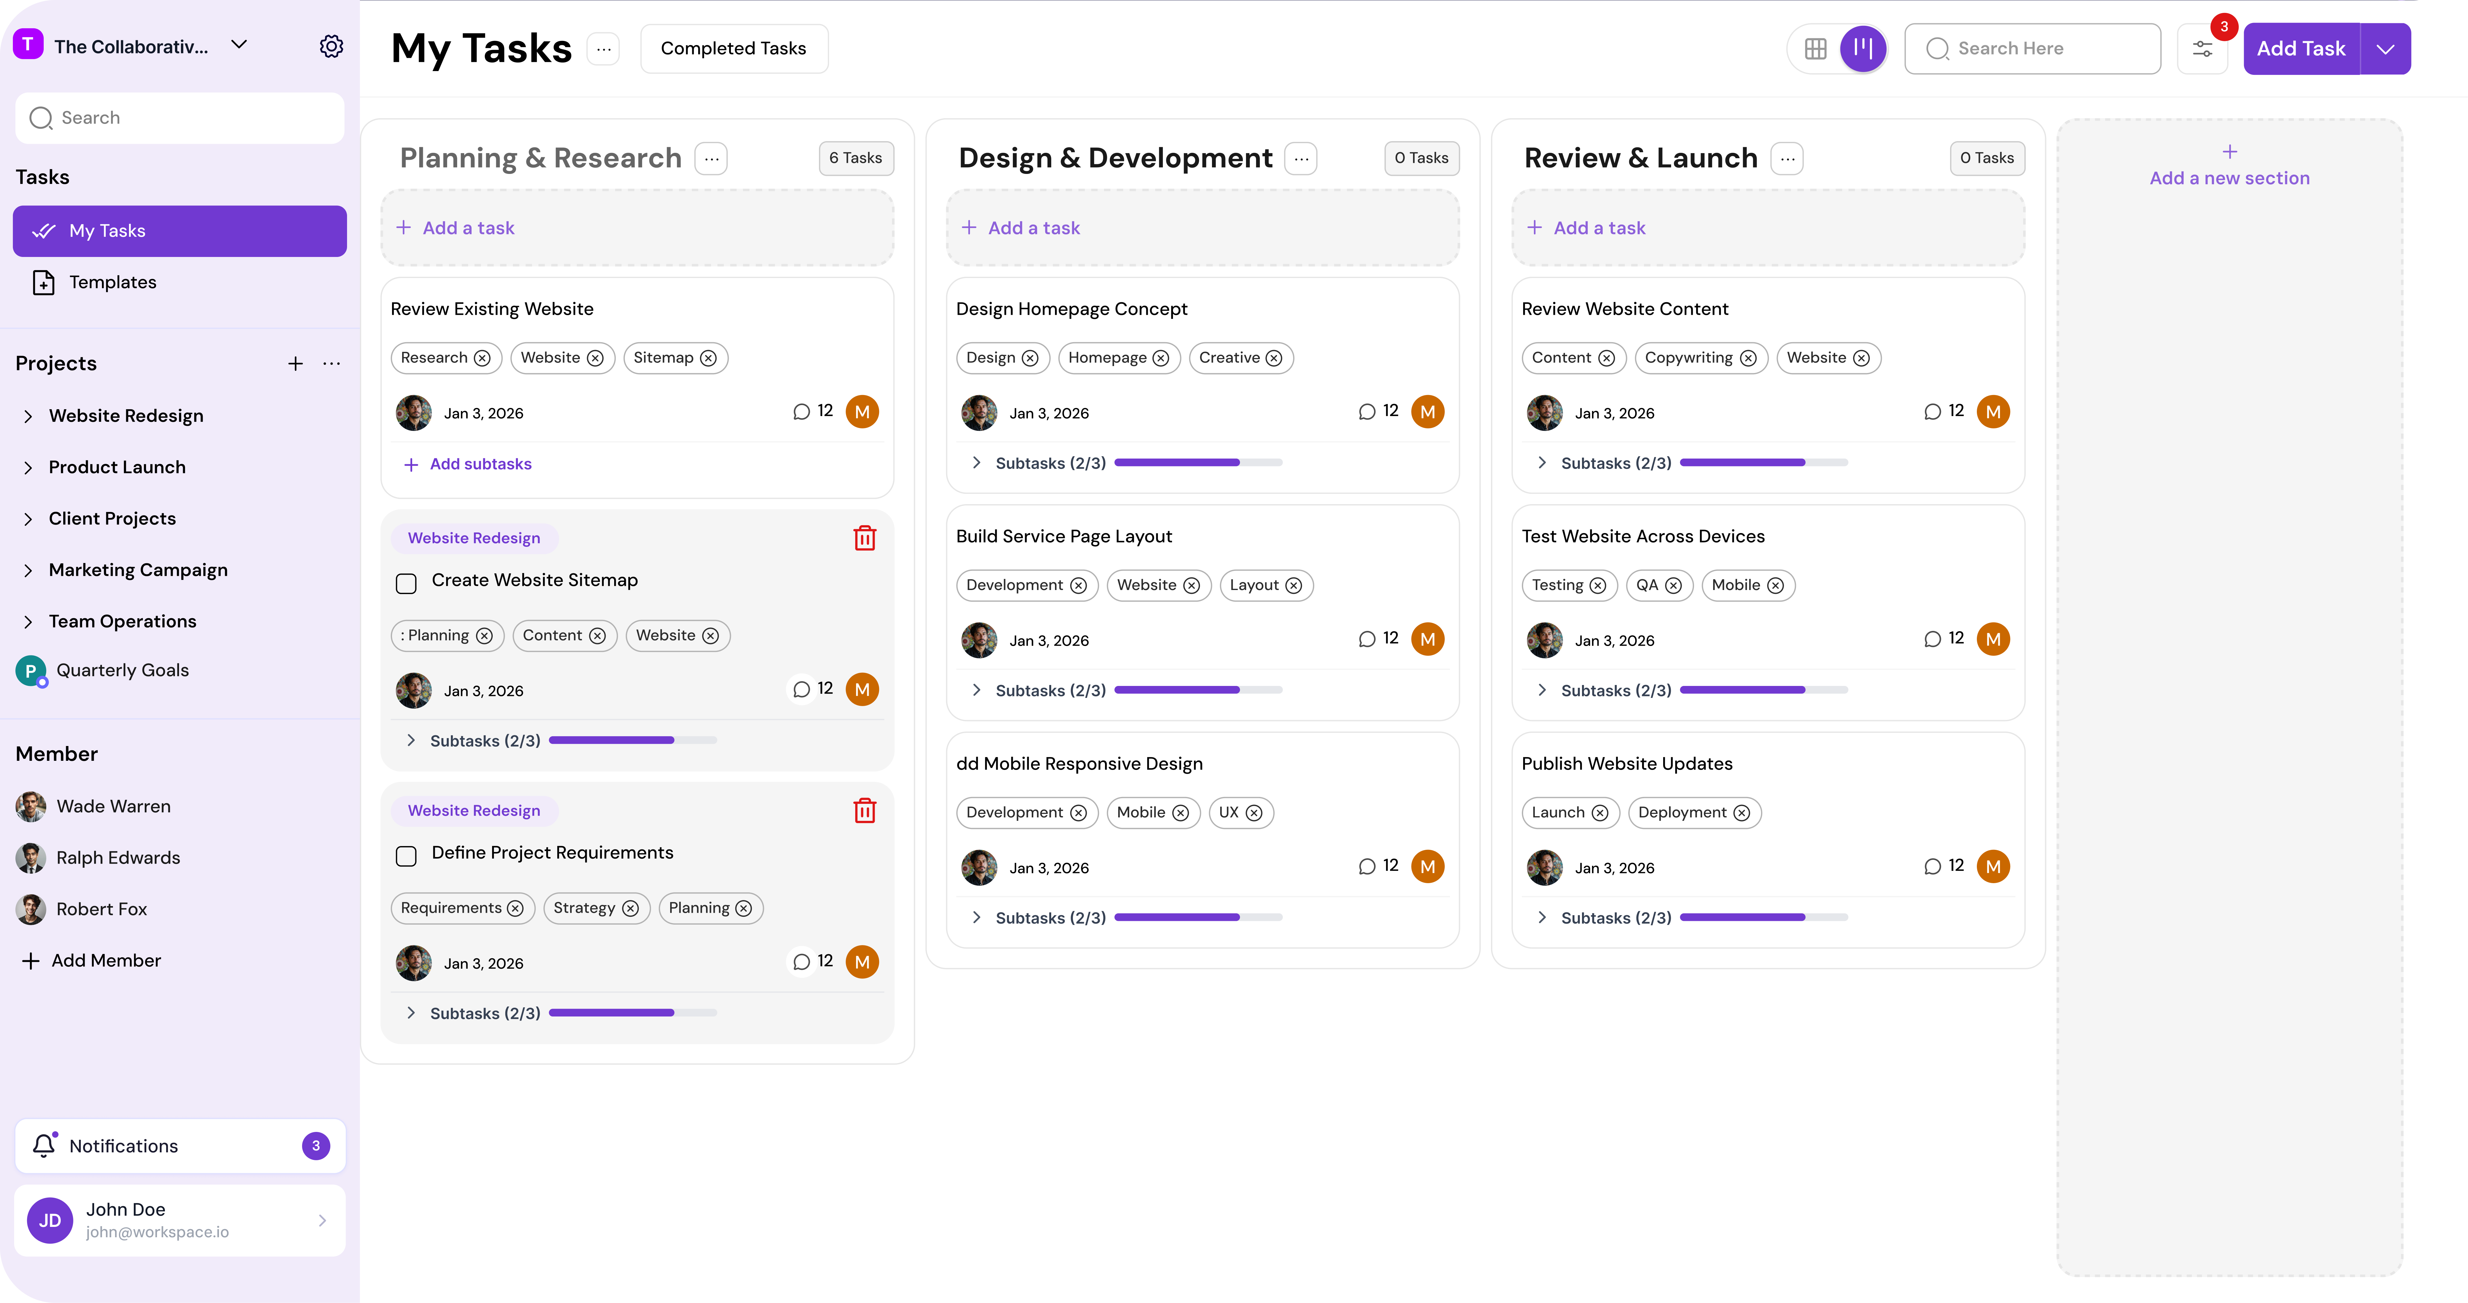Screen dimensions: 2468x1303
Task: Add a task in Planning & Research
Action: 637,228
